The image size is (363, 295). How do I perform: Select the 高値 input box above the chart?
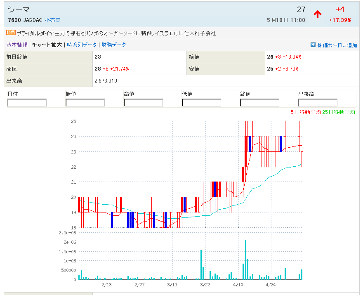coord(143,103)
